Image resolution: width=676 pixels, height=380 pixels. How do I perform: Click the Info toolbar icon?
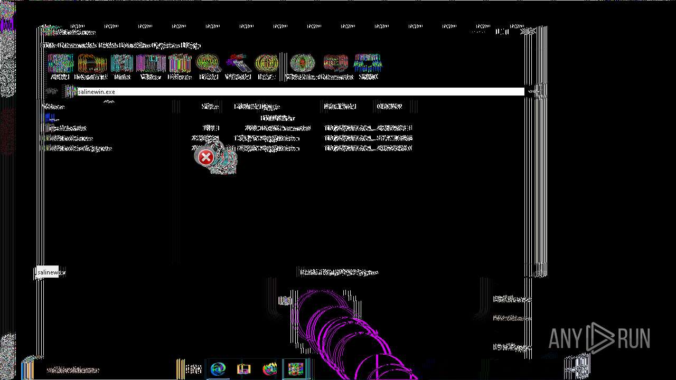pos(267,66)
